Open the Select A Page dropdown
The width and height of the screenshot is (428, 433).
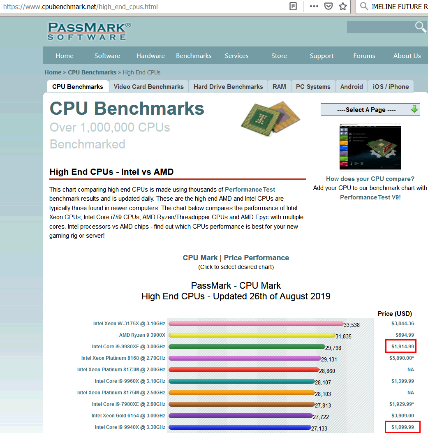click(370, 110)
